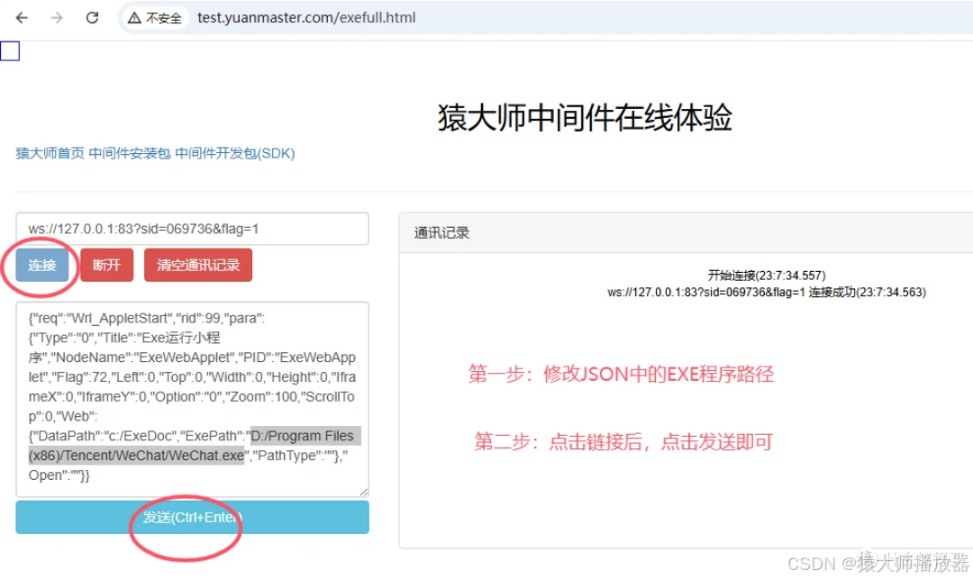The image size is (973, 579).
Task: Click the browser forward arrow
Action: pos(57,18)
